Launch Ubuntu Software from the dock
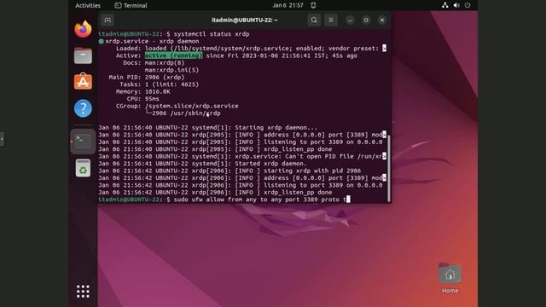 click(x=83, y=82)
